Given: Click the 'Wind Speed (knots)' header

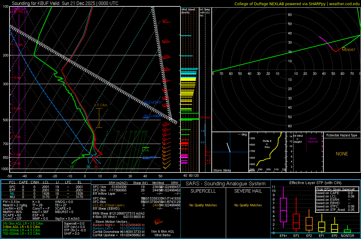Looking at the screenshot, I should (188, 11).
